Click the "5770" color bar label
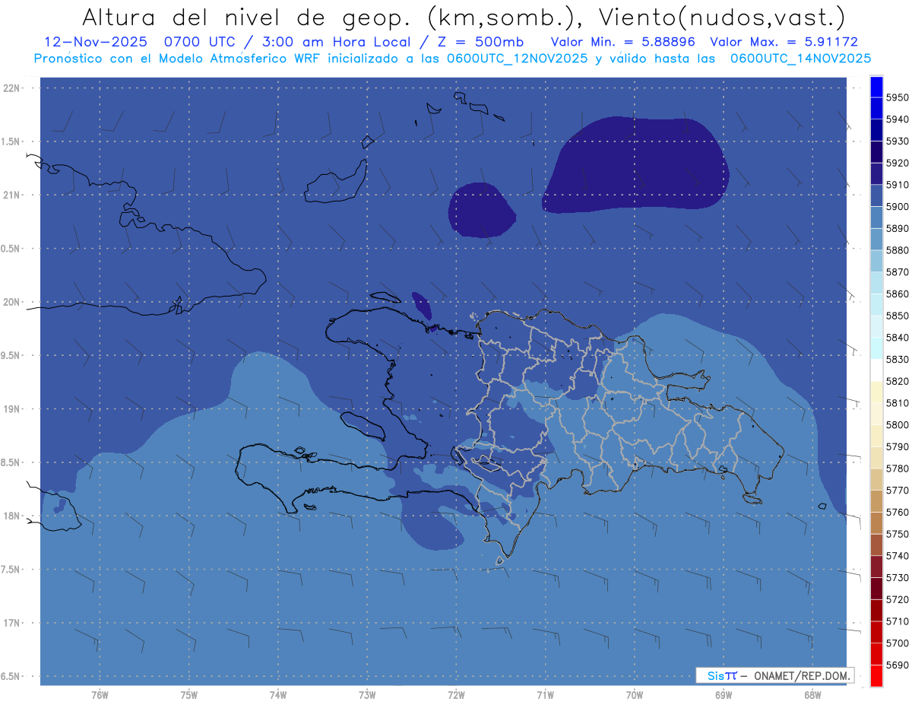This screenshot has height=705, width=912. 897,491
